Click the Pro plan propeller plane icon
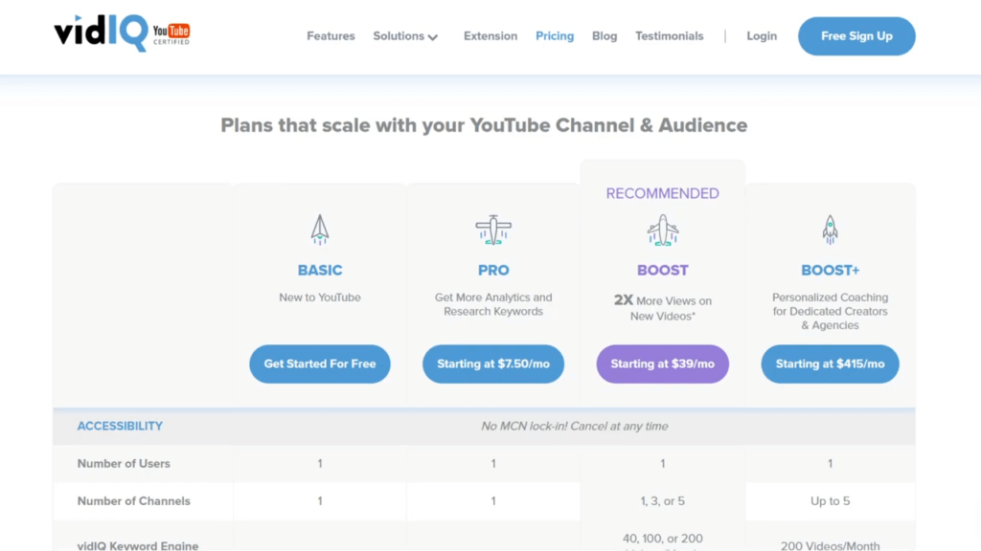 [493, 230]
